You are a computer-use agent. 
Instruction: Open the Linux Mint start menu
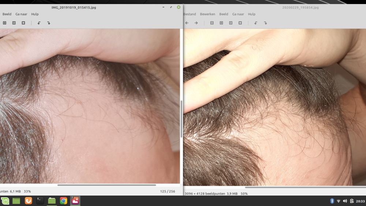click(x=5, y=201)
